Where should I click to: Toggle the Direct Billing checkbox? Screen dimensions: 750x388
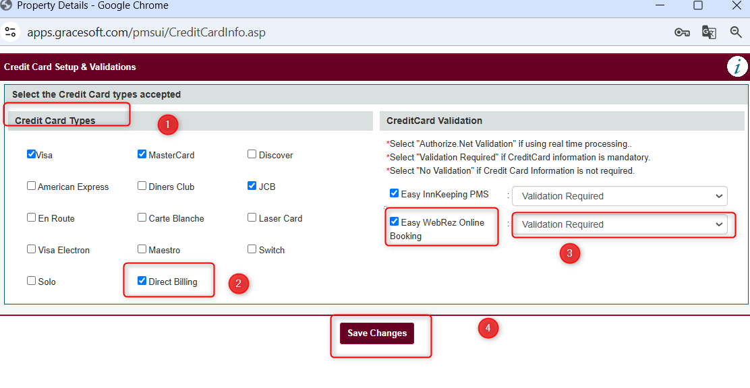point(142,281)
